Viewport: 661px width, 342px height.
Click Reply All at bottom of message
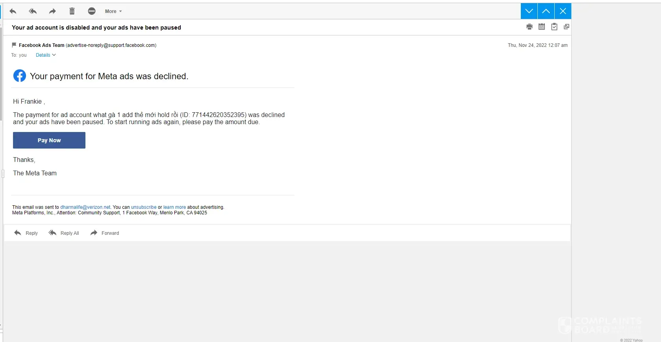64,233
